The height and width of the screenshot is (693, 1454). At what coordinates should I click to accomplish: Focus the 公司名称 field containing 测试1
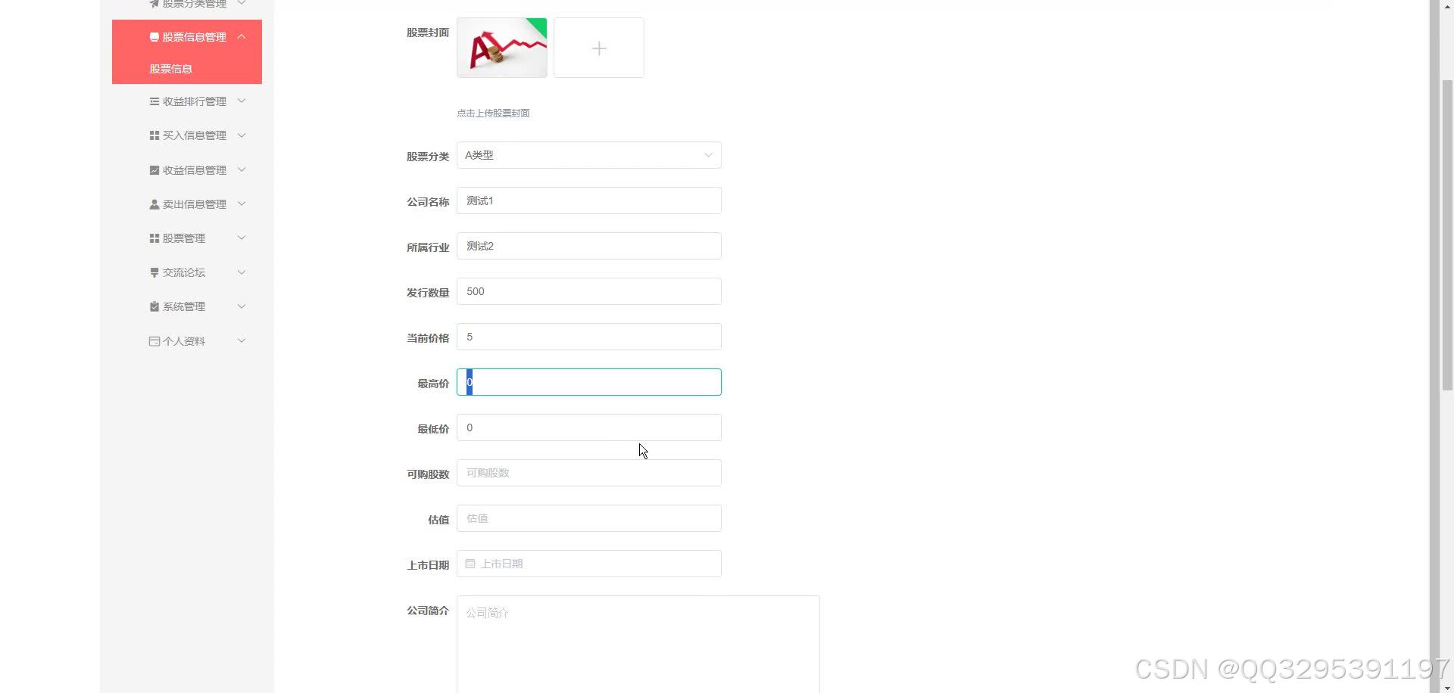pyautogui.click(x=588, y=200)
